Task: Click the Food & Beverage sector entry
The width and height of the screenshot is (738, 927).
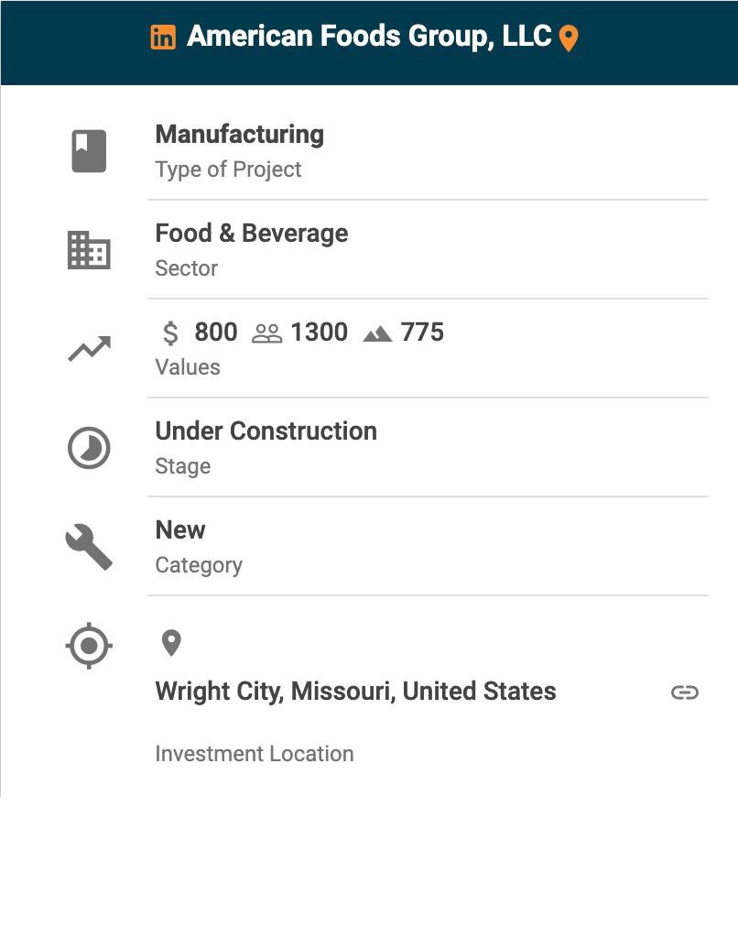Action: [252, 234]
